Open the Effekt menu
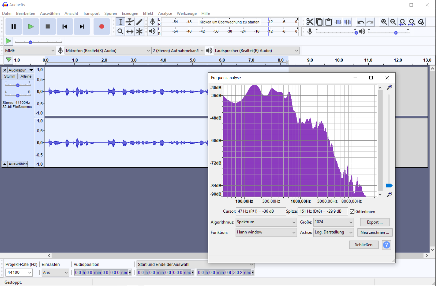The width and height of the screenshot is (436, 286). coord(148,13)
